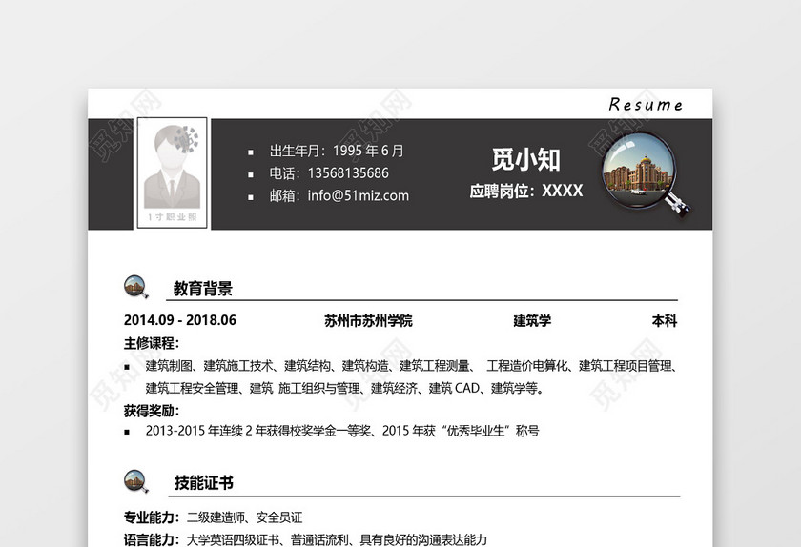The height and width of the screenshot is (547, 801).
Task: Click the phone number 13568135686
Action: tap(348, 173)
